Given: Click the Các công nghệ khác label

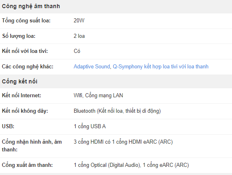Looking at the screenshot, I should 28,67.
